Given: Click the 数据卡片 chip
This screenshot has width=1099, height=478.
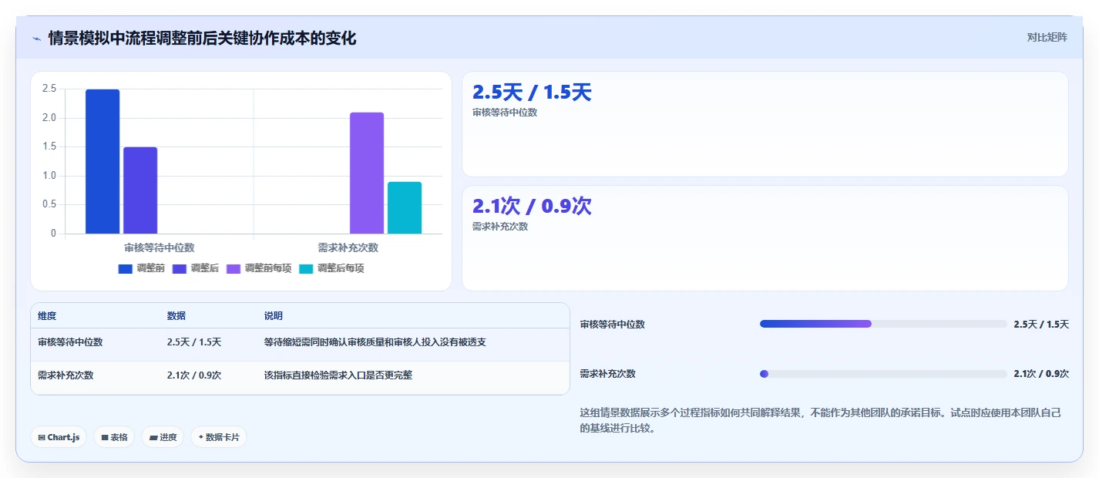Looking at the screenshot, I should [x=219, y=437].
